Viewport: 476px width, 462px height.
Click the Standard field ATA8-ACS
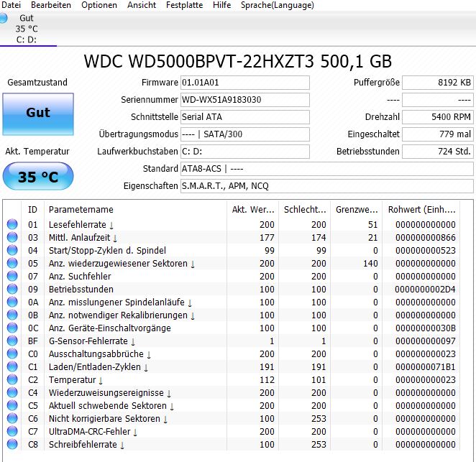(x=327, y=169)
